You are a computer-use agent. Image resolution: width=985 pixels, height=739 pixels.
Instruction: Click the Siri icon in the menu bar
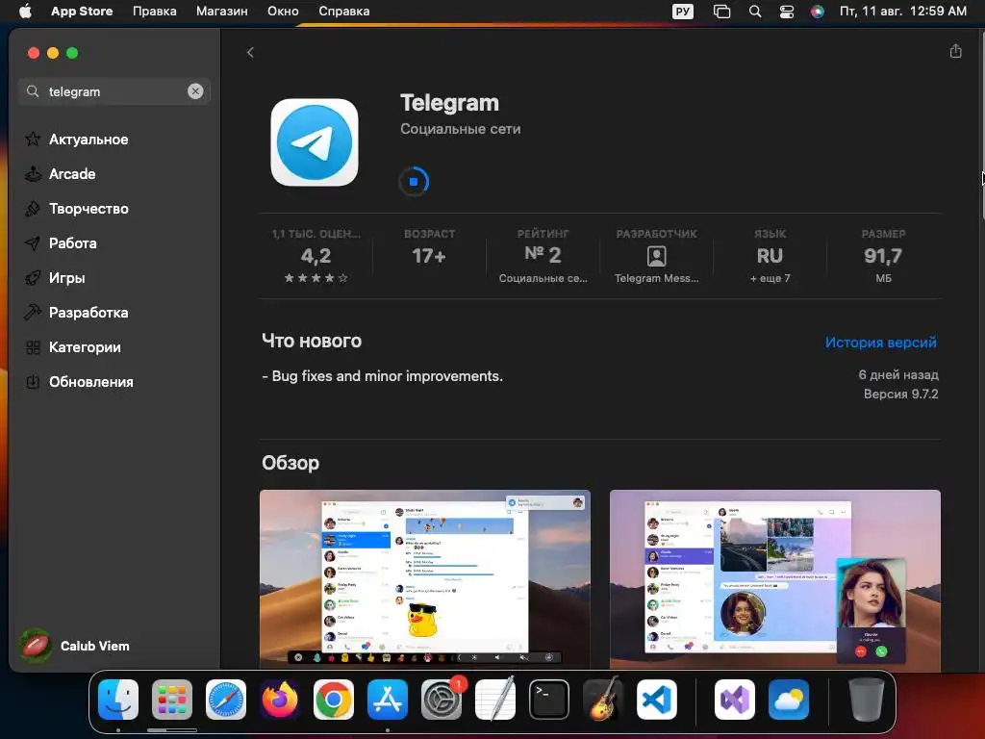[x=818, y=12]
